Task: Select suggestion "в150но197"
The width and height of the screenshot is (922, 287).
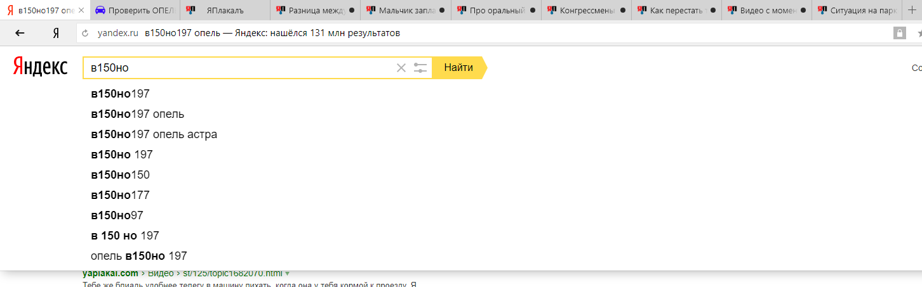Action: coord(120,94)
